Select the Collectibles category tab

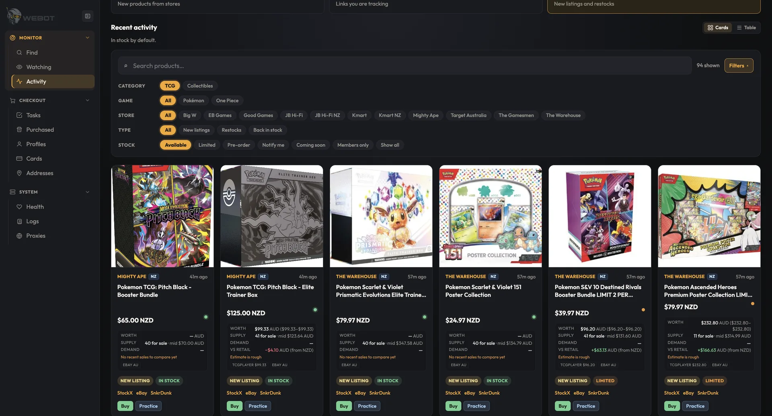coord(200,86)
